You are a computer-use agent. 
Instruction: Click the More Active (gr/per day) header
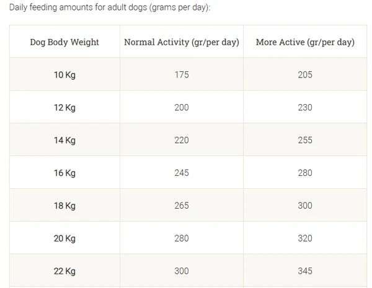point(305,42)
